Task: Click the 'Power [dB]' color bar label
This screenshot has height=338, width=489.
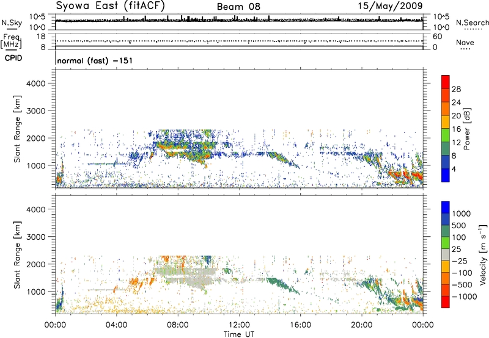Action: point(466,129)
